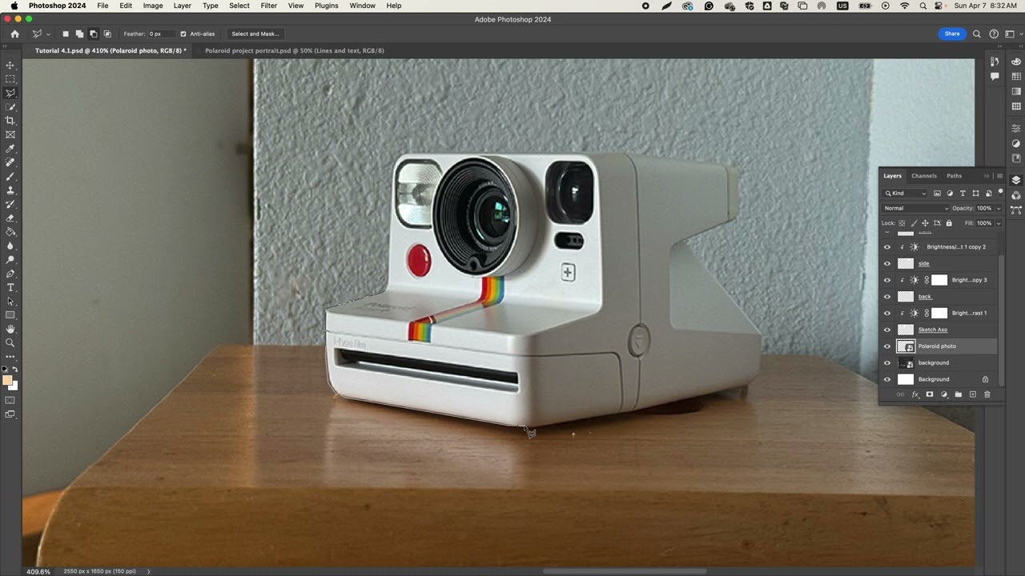Add a layer mask
Screen dimensions: 1025x576
point(930,394)
